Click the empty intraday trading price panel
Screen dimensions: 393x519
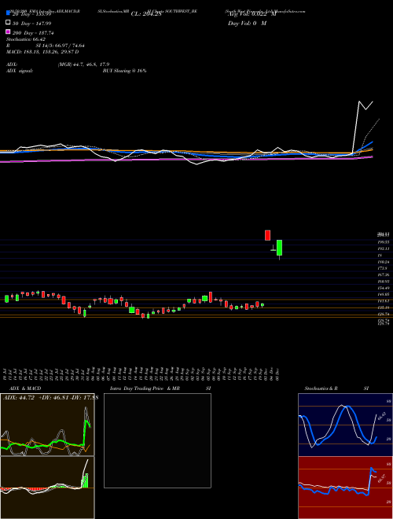[x=157, y=440]
